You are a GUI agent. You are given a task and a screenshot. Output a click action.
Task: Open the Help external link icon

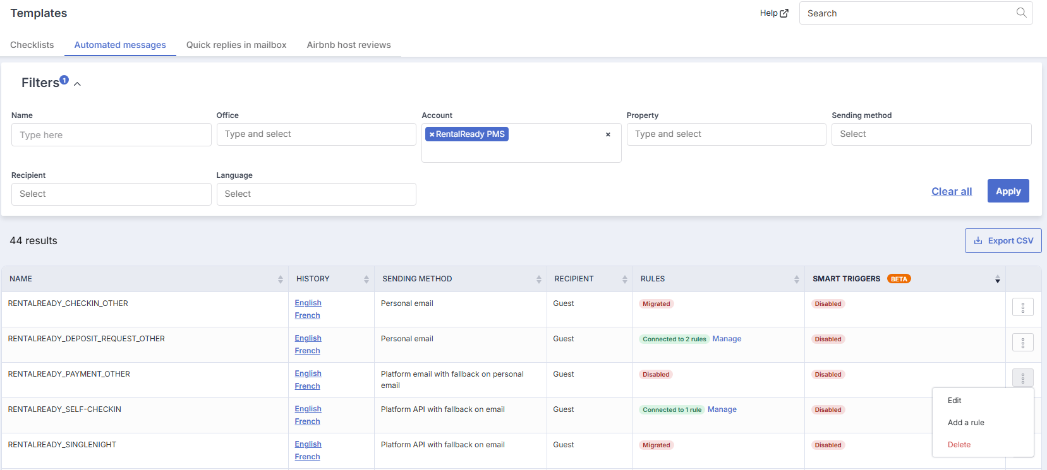(784, 13)
